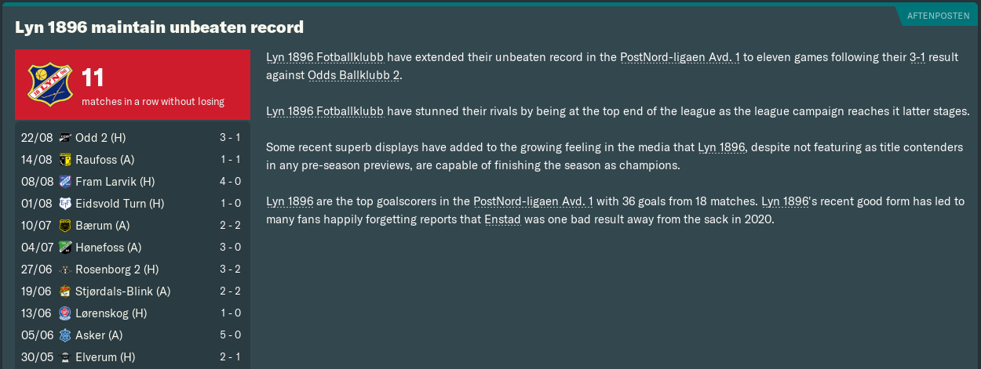
Task: Click the headline 'Lyn 1896 maintain unbeaten record'
Action: pyautogui.click(x=159, y=27)
